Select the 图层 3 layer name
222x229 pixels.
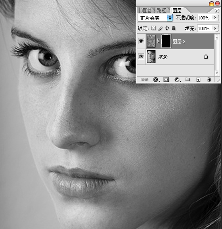(x=179, y=42)
